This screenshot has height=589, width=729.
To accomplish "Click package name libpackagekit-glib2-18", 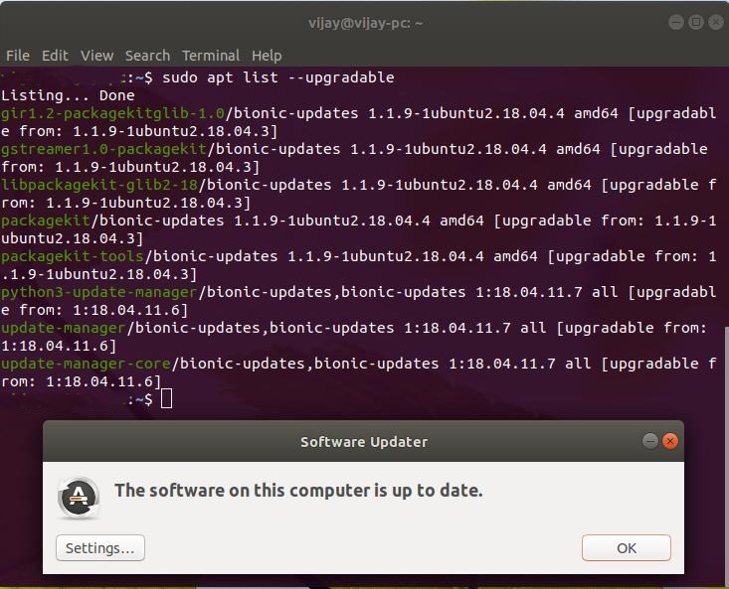I will [99, 185].
